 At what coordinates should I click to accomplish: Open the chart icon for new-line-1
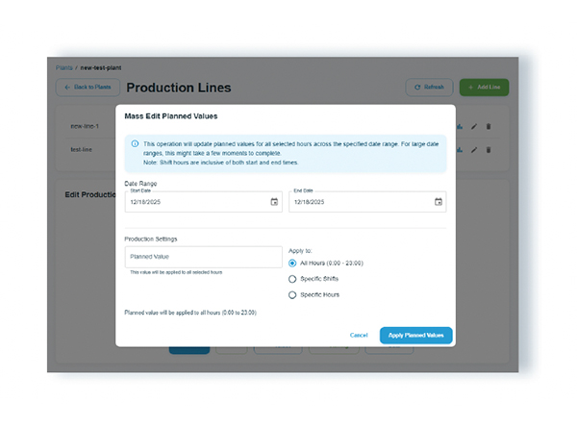click(461, 126)
